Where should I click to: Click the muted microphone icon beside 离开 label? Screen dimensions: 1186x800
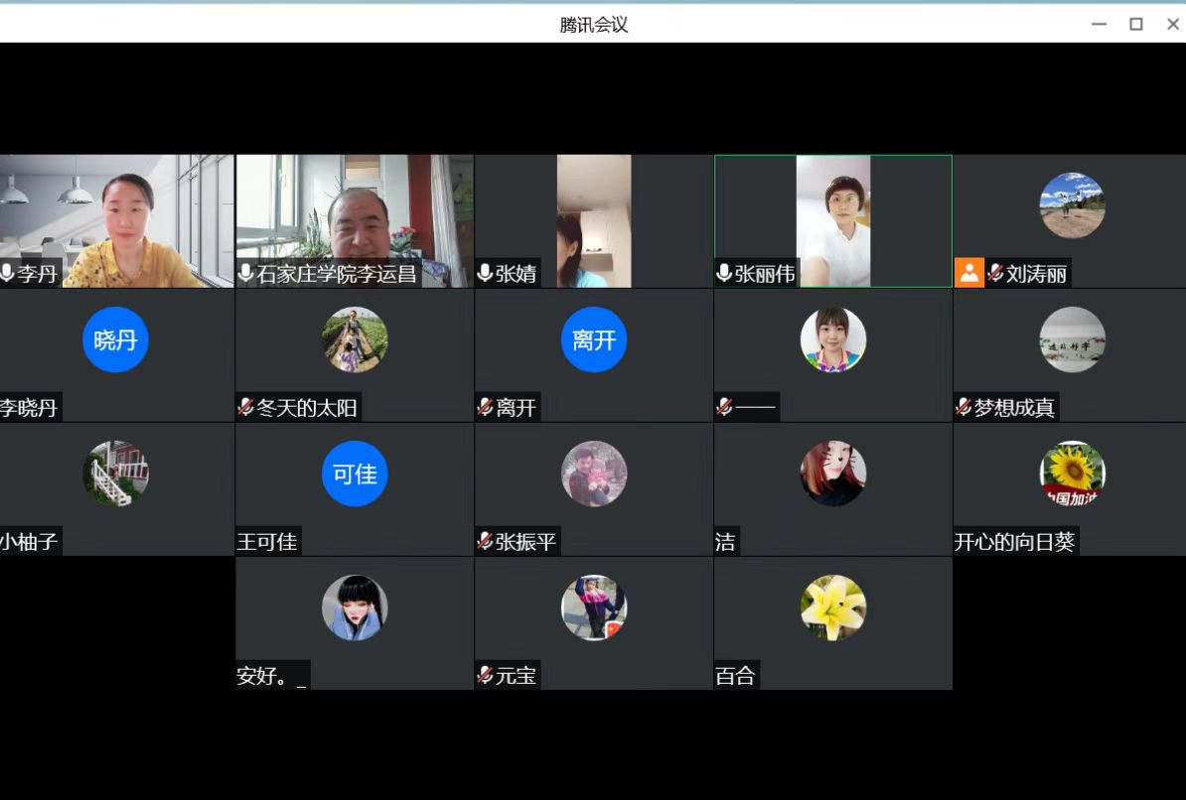click(x=485, y=407)
